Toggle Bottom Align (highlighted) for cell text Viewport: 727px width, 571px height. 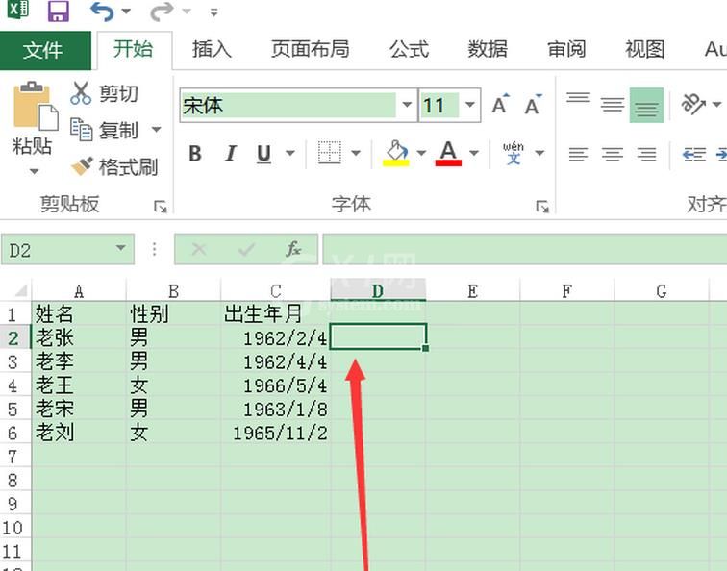646,105
